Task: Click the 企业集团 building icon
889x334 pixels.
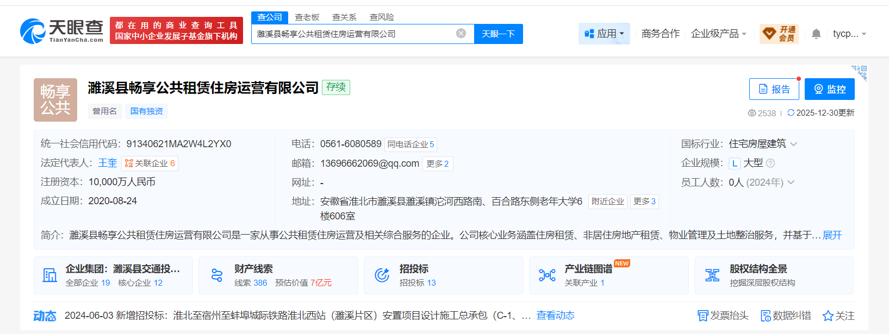Action: click(x=49, y=275)
